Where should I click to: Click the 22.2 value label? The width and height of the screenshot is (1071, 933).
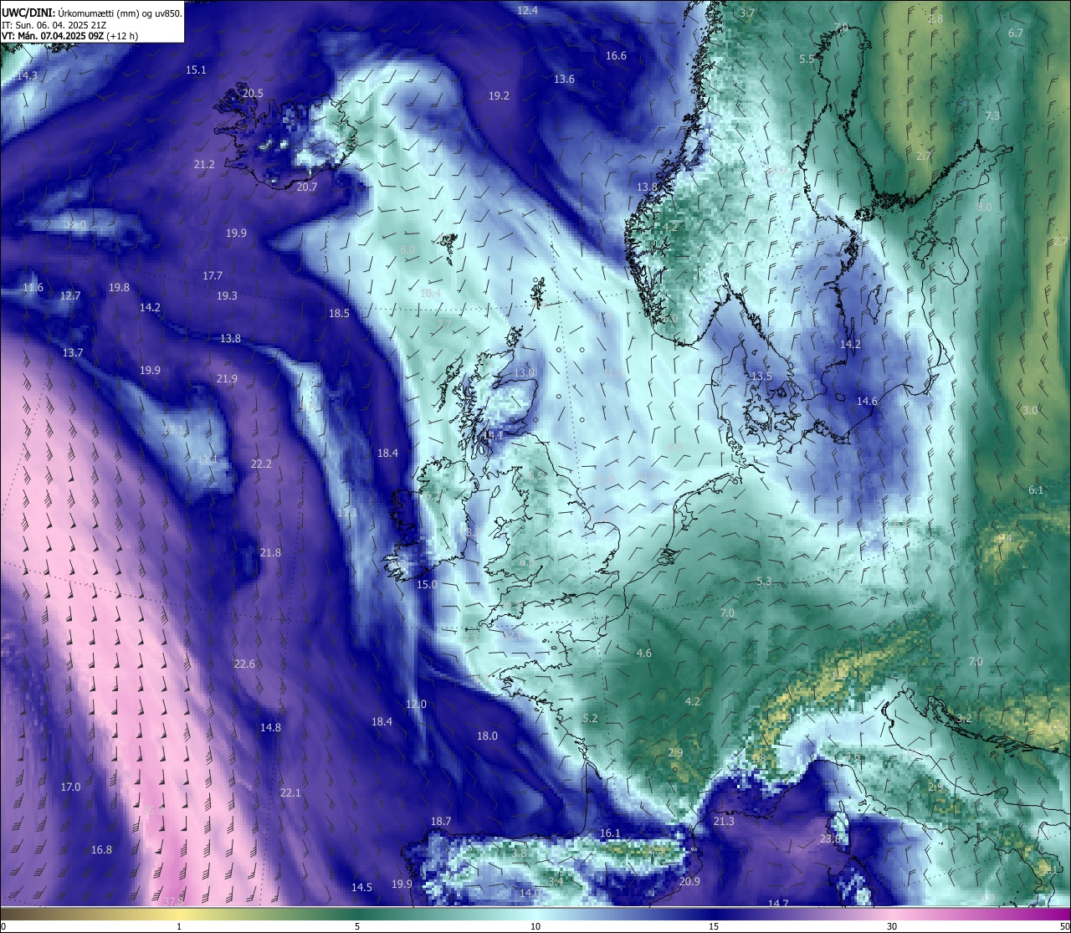tap(261, 464)
